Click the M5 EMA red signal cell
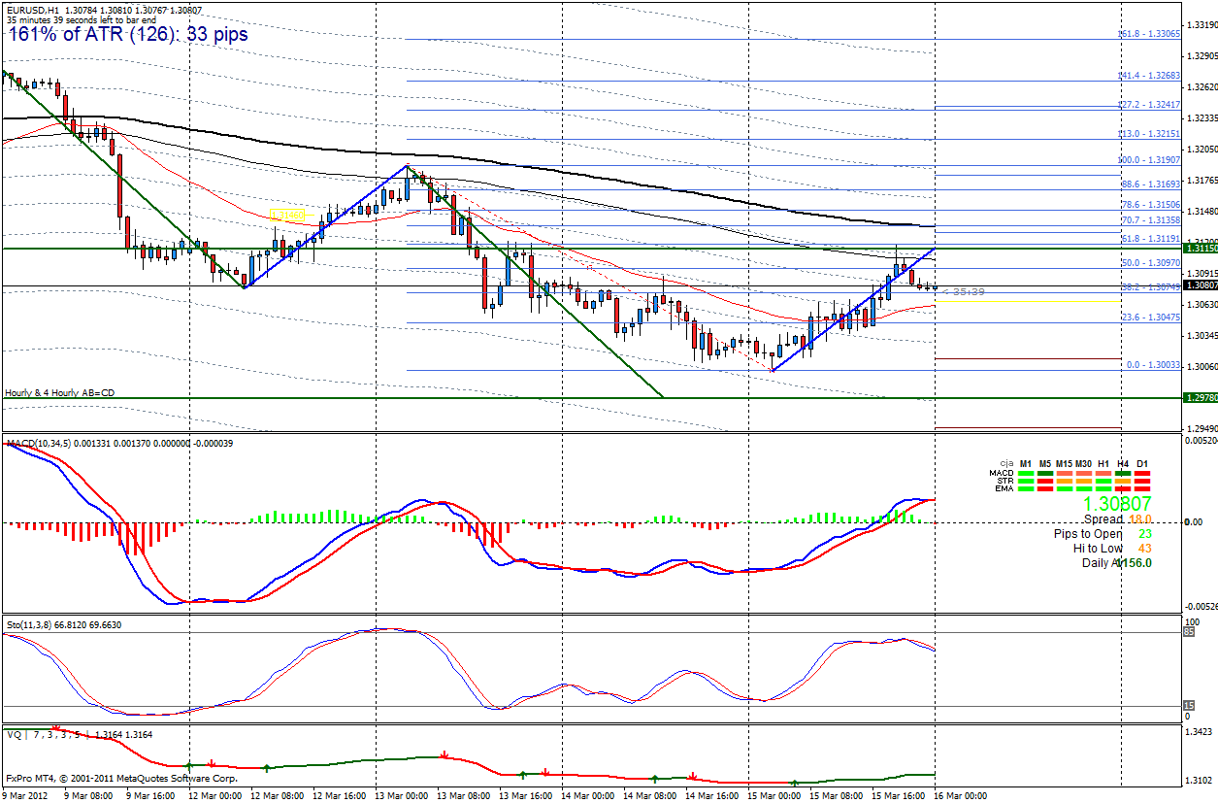The width and height of the screenshot is (1218, 803). coord(1045,487)
